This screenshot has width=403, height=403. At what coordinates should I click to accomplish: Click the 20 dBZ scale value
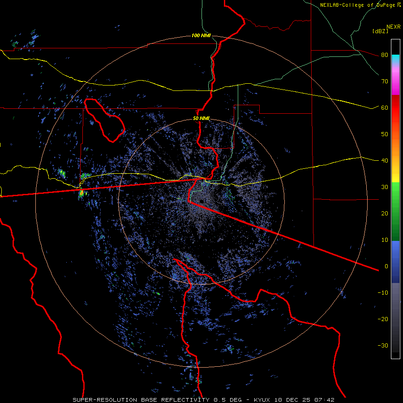point(385,214)
